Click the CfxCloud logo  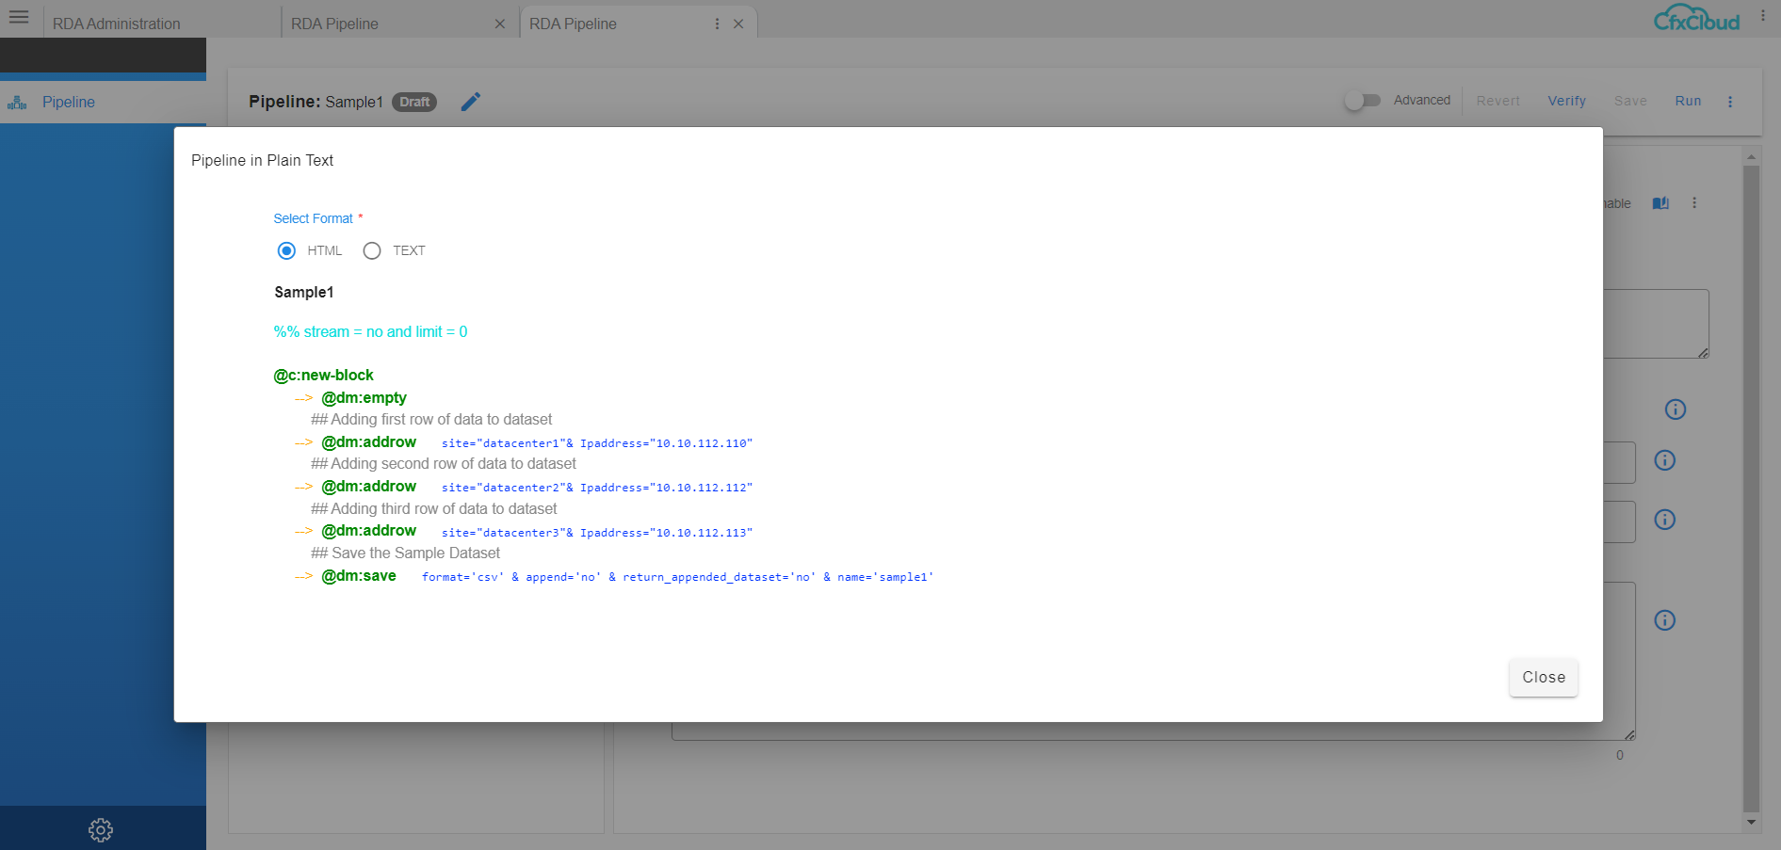[x=1695, y=19]
